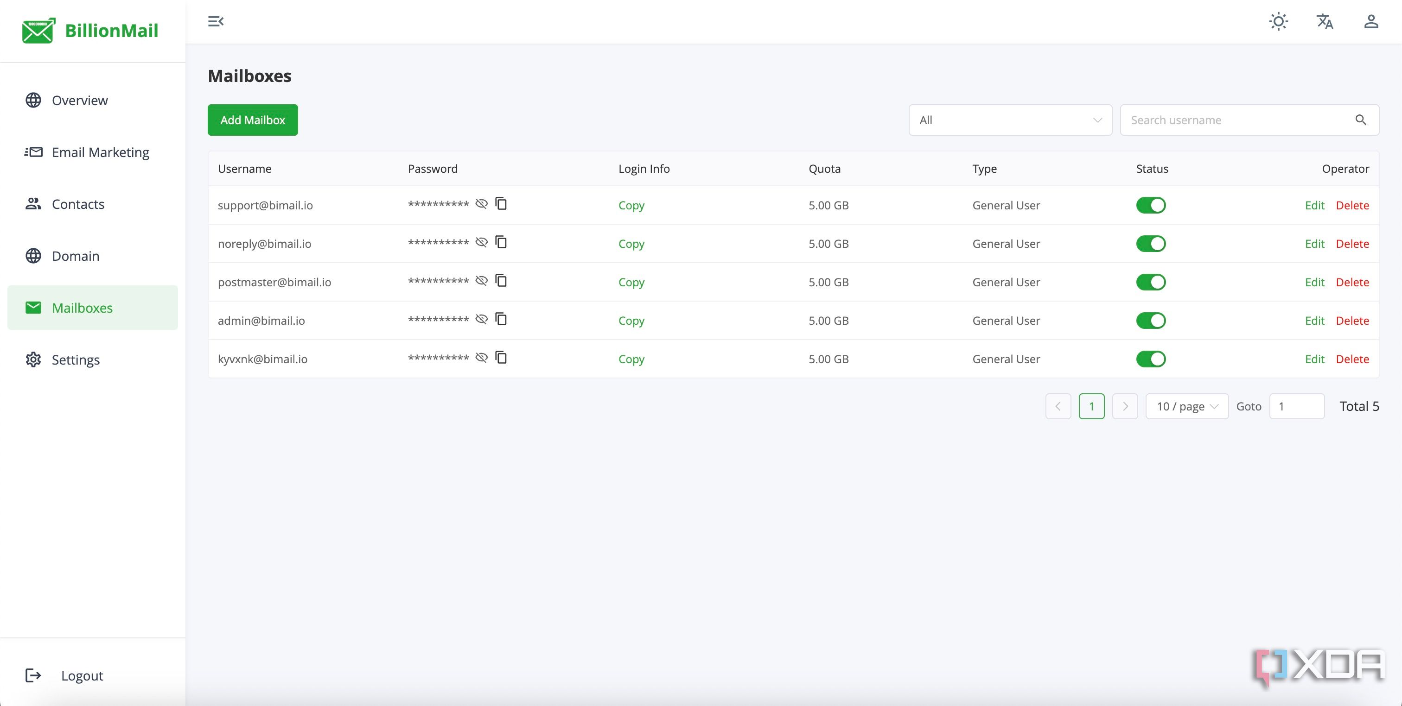The width and height of the screenshot is (1402, 706).
Task: Disable the admin@bimail.io status switch
Action: click(x=1151, y=321)
